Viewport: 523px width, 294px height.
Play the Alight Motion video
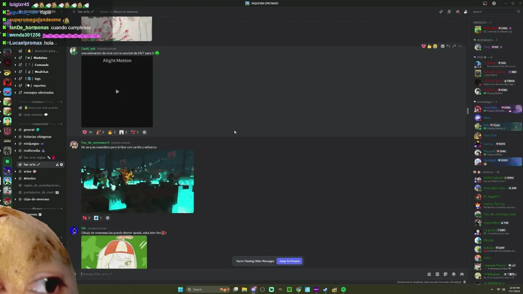click(x=117, y=91)
